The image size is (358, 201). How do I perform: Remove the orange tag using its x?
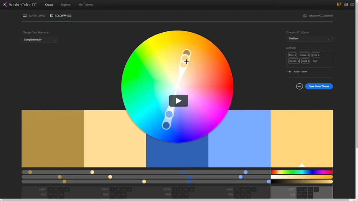(298, 61)
